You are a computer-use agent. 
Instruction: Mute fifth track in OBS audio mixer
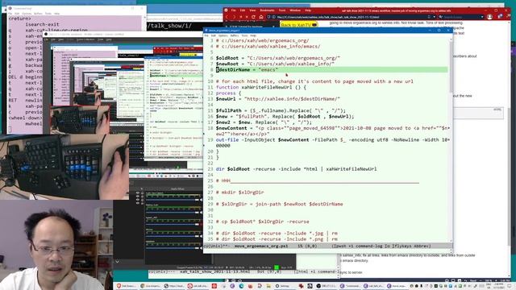pyautogui.click(x=202, y=248)
